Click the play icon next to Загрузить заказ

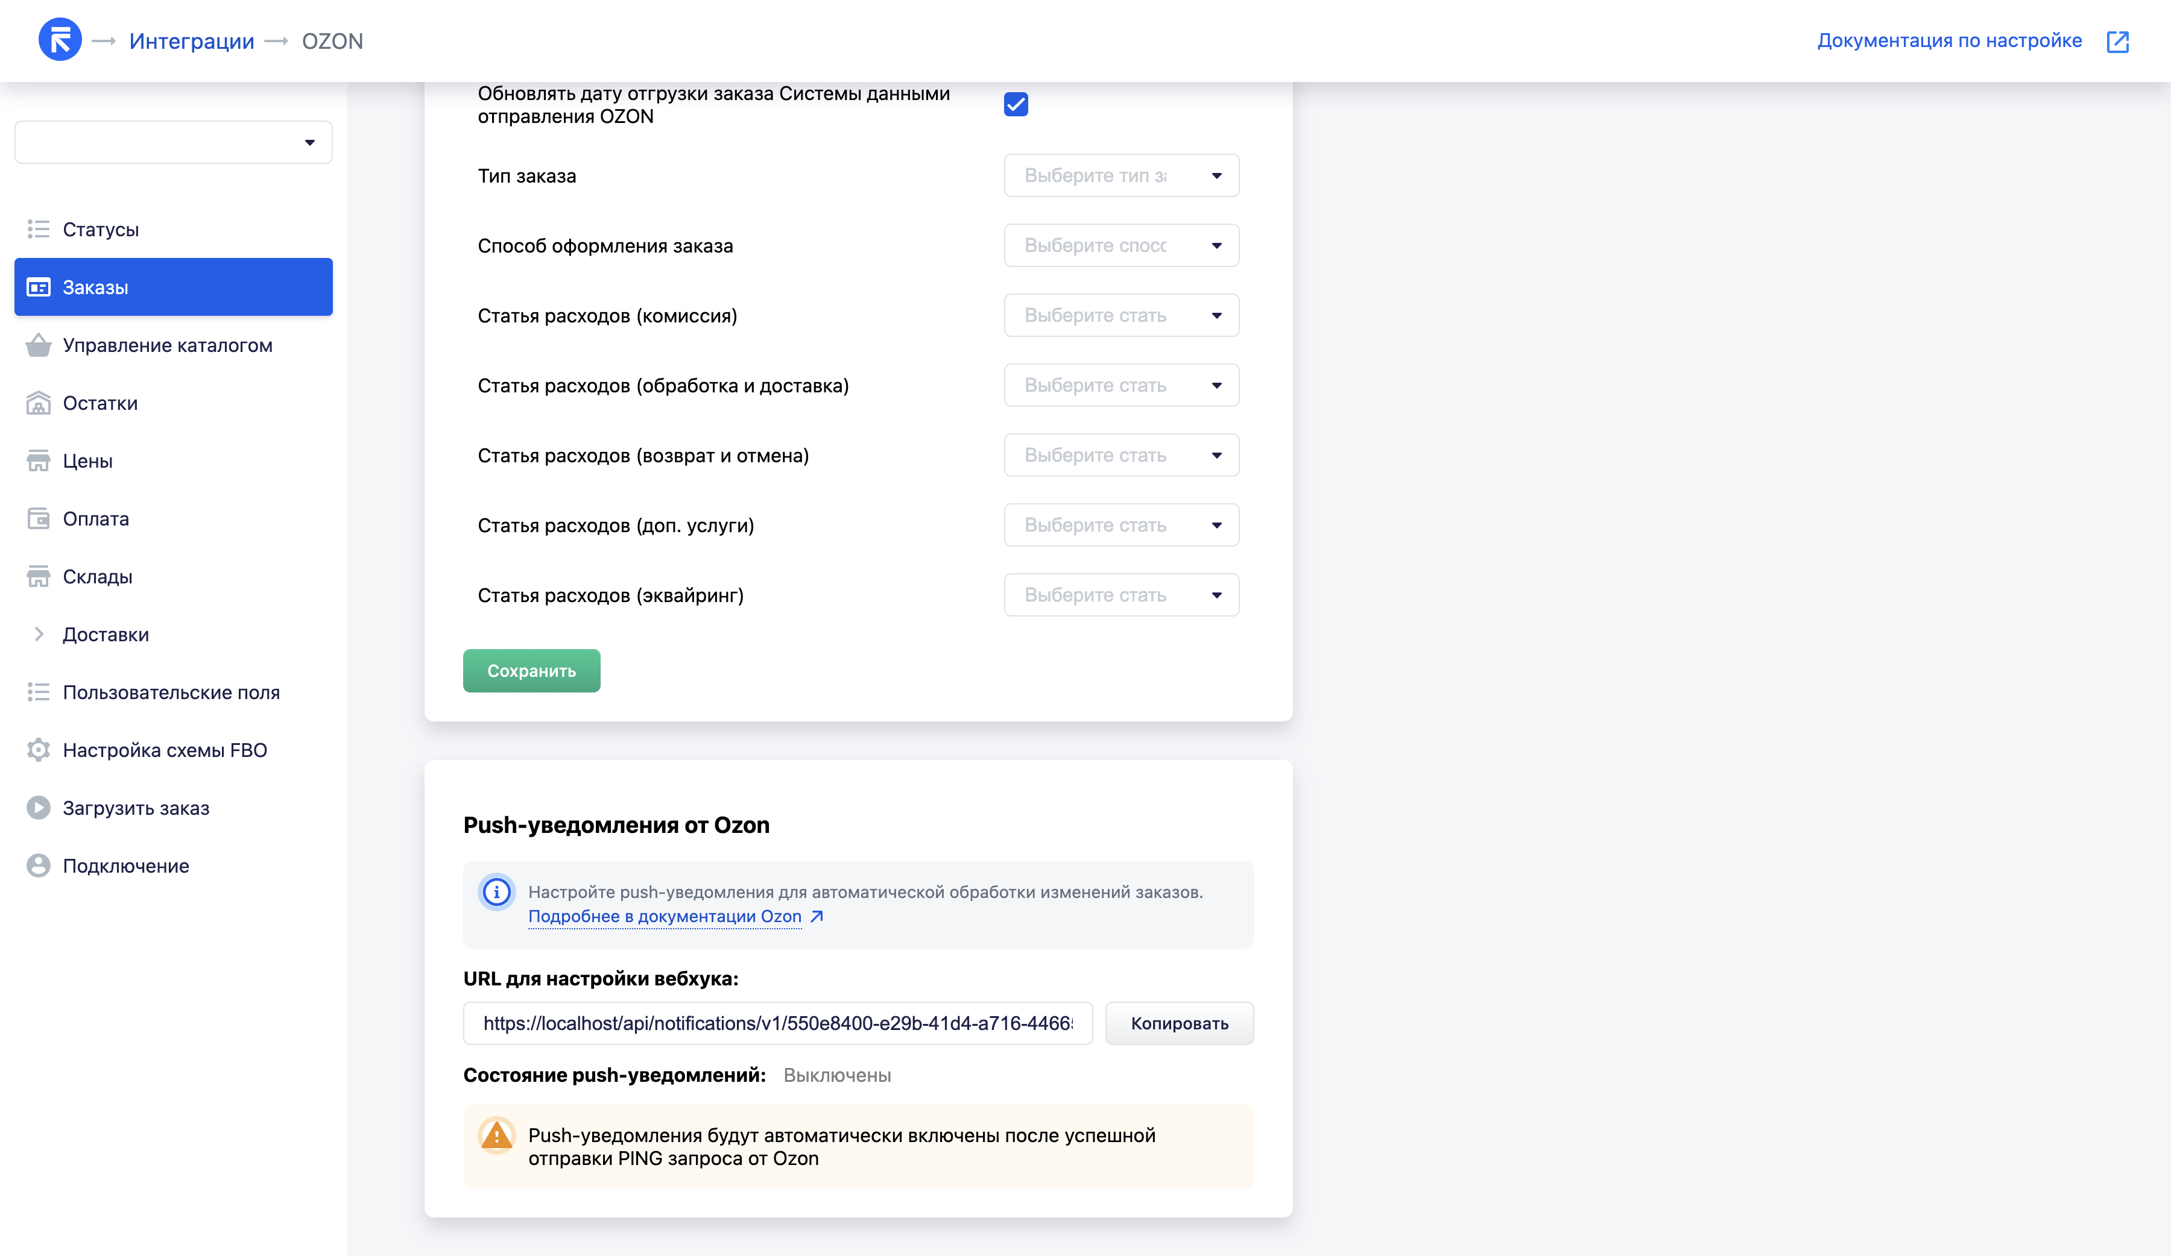[x=38, y=808]
